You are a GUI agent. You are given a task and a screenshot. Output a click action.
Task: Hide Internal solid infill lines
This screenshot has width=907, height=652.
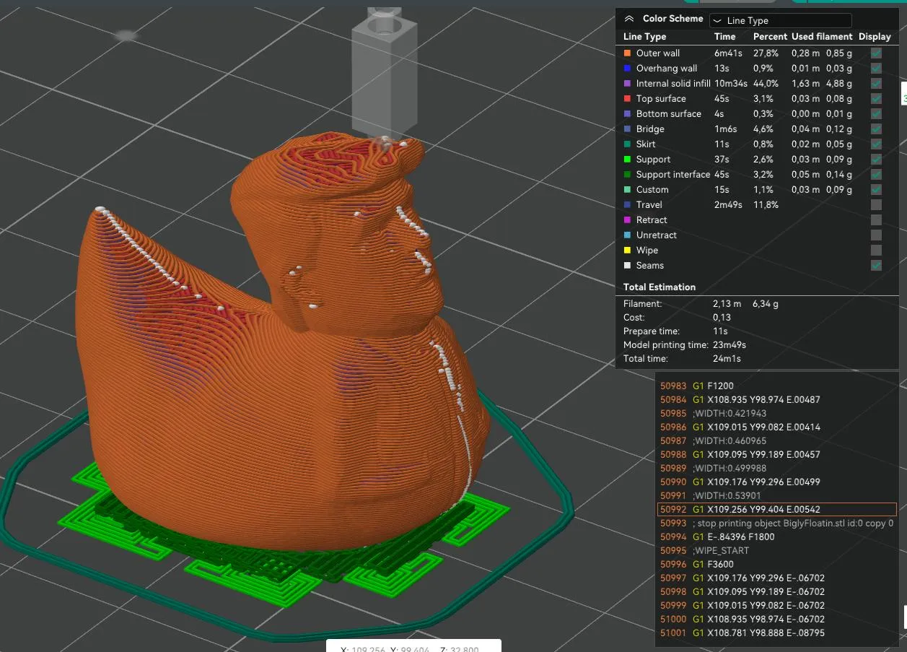pyautogui.click(x=876, y=83)
